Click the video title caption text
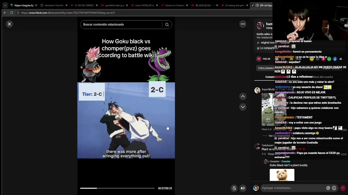The width and height of the screenshot is (348, 195). pyautogui.click(x=126, y=48)
